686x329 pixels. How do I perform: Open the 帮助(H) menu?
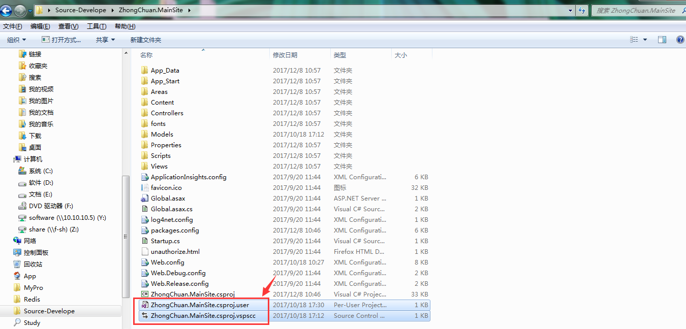(x=125, y=26)
